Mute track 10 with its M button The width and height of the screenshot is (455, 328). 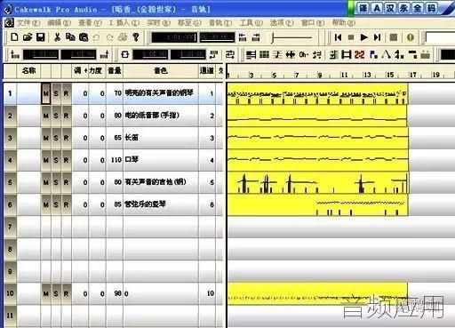click(x=45, y=293)
